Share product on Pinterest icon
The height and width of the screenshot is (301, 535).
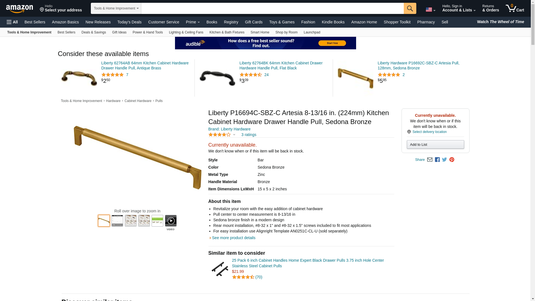pyautogui.click(x=452, y=160)
